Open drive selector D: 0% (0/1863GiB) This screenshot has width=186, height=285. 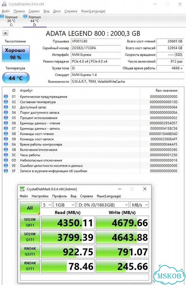pos(103,205)
